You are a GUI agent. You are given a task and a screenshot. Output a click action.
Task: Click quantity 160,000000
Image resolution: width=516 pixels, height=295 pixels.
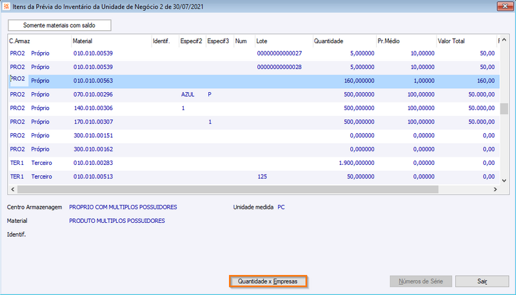pos(359,81)
